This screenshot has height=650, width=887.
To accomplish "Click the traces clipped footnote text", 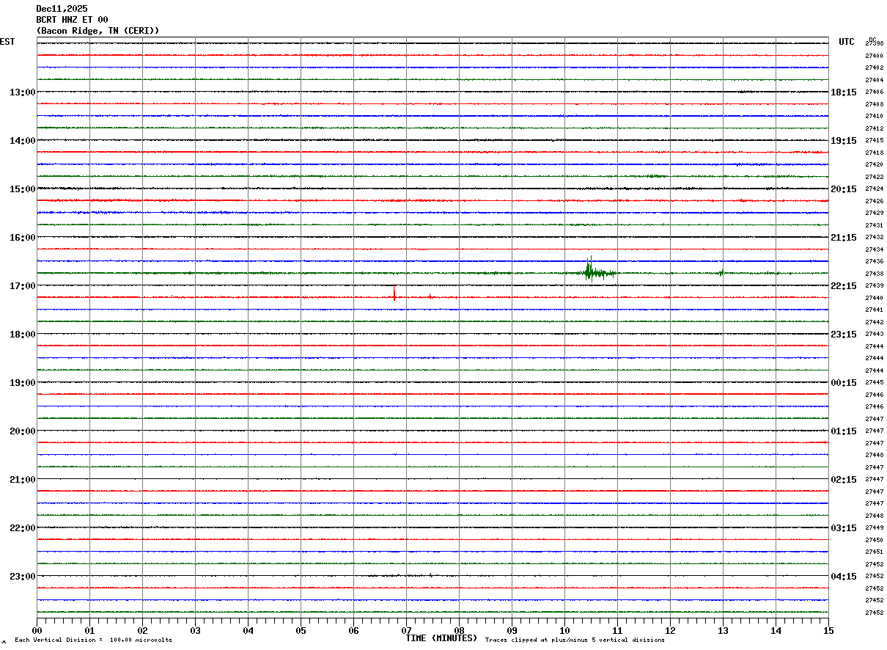I will coord(575,640).
